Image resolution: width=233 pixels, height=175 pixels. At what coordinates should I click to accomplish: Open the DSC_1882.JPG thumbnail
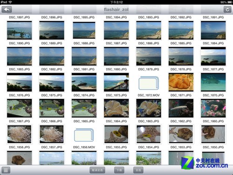point(52,82)
